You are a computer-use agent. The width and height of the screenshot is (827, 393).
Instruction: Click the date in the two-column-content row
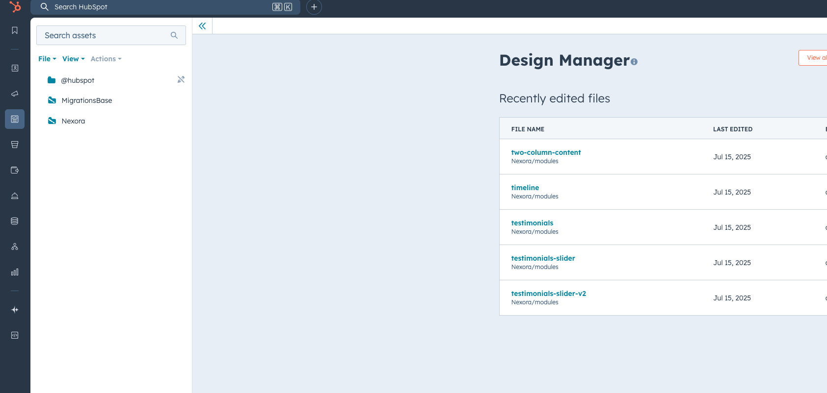732,157
